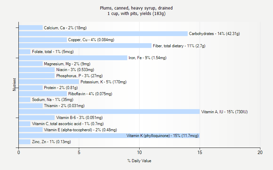This screenshot has height=170, width=273.
Task: Click the Copper, Cu bar
Action: [x=43, y=40]
